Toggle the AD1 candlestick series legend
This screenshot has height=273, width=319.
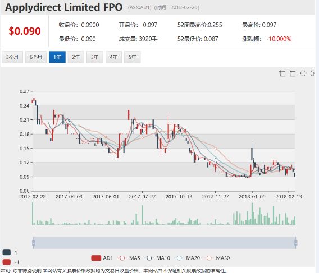pyautogui.click(x=102, y=258)
